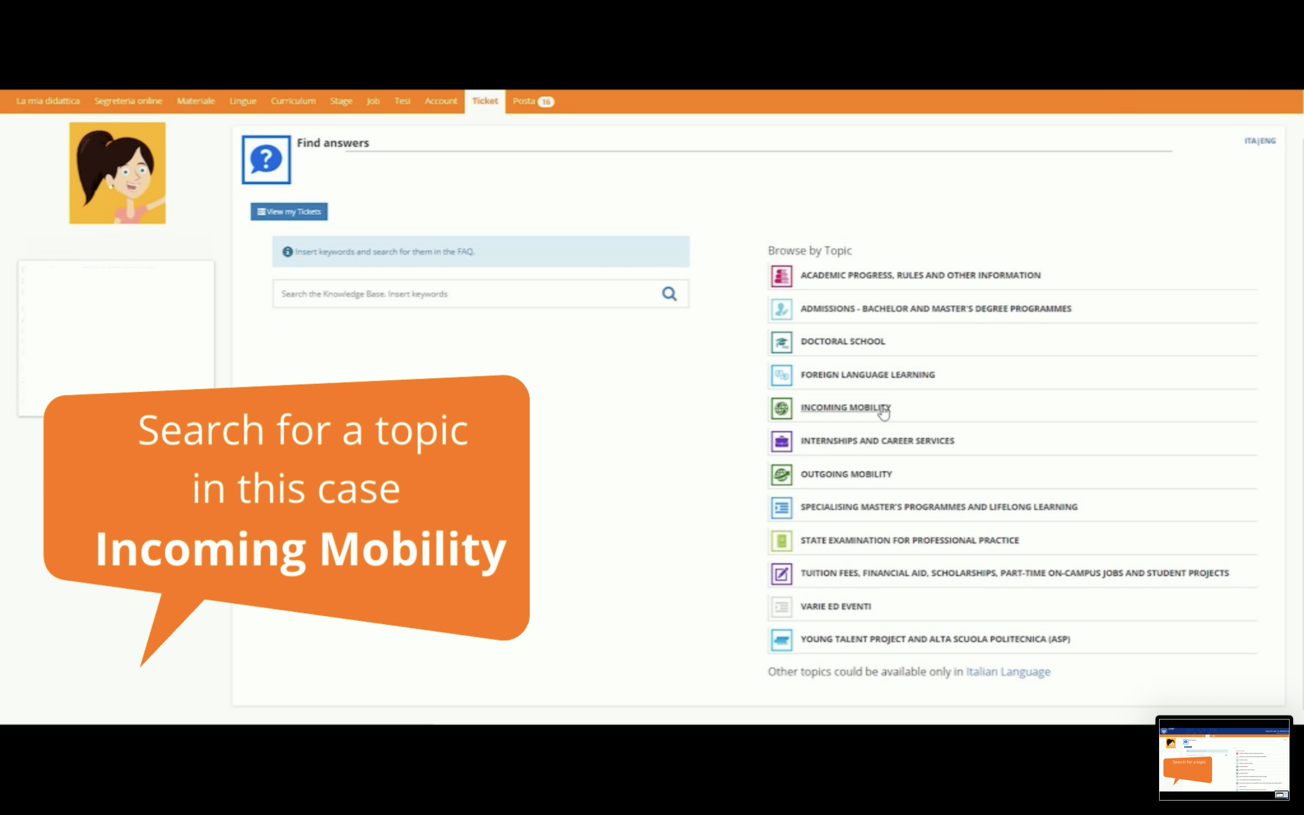Click the Incoming Mobility globe icon
This screenshot has height=815, width=1304.
[x=781, y=408]
